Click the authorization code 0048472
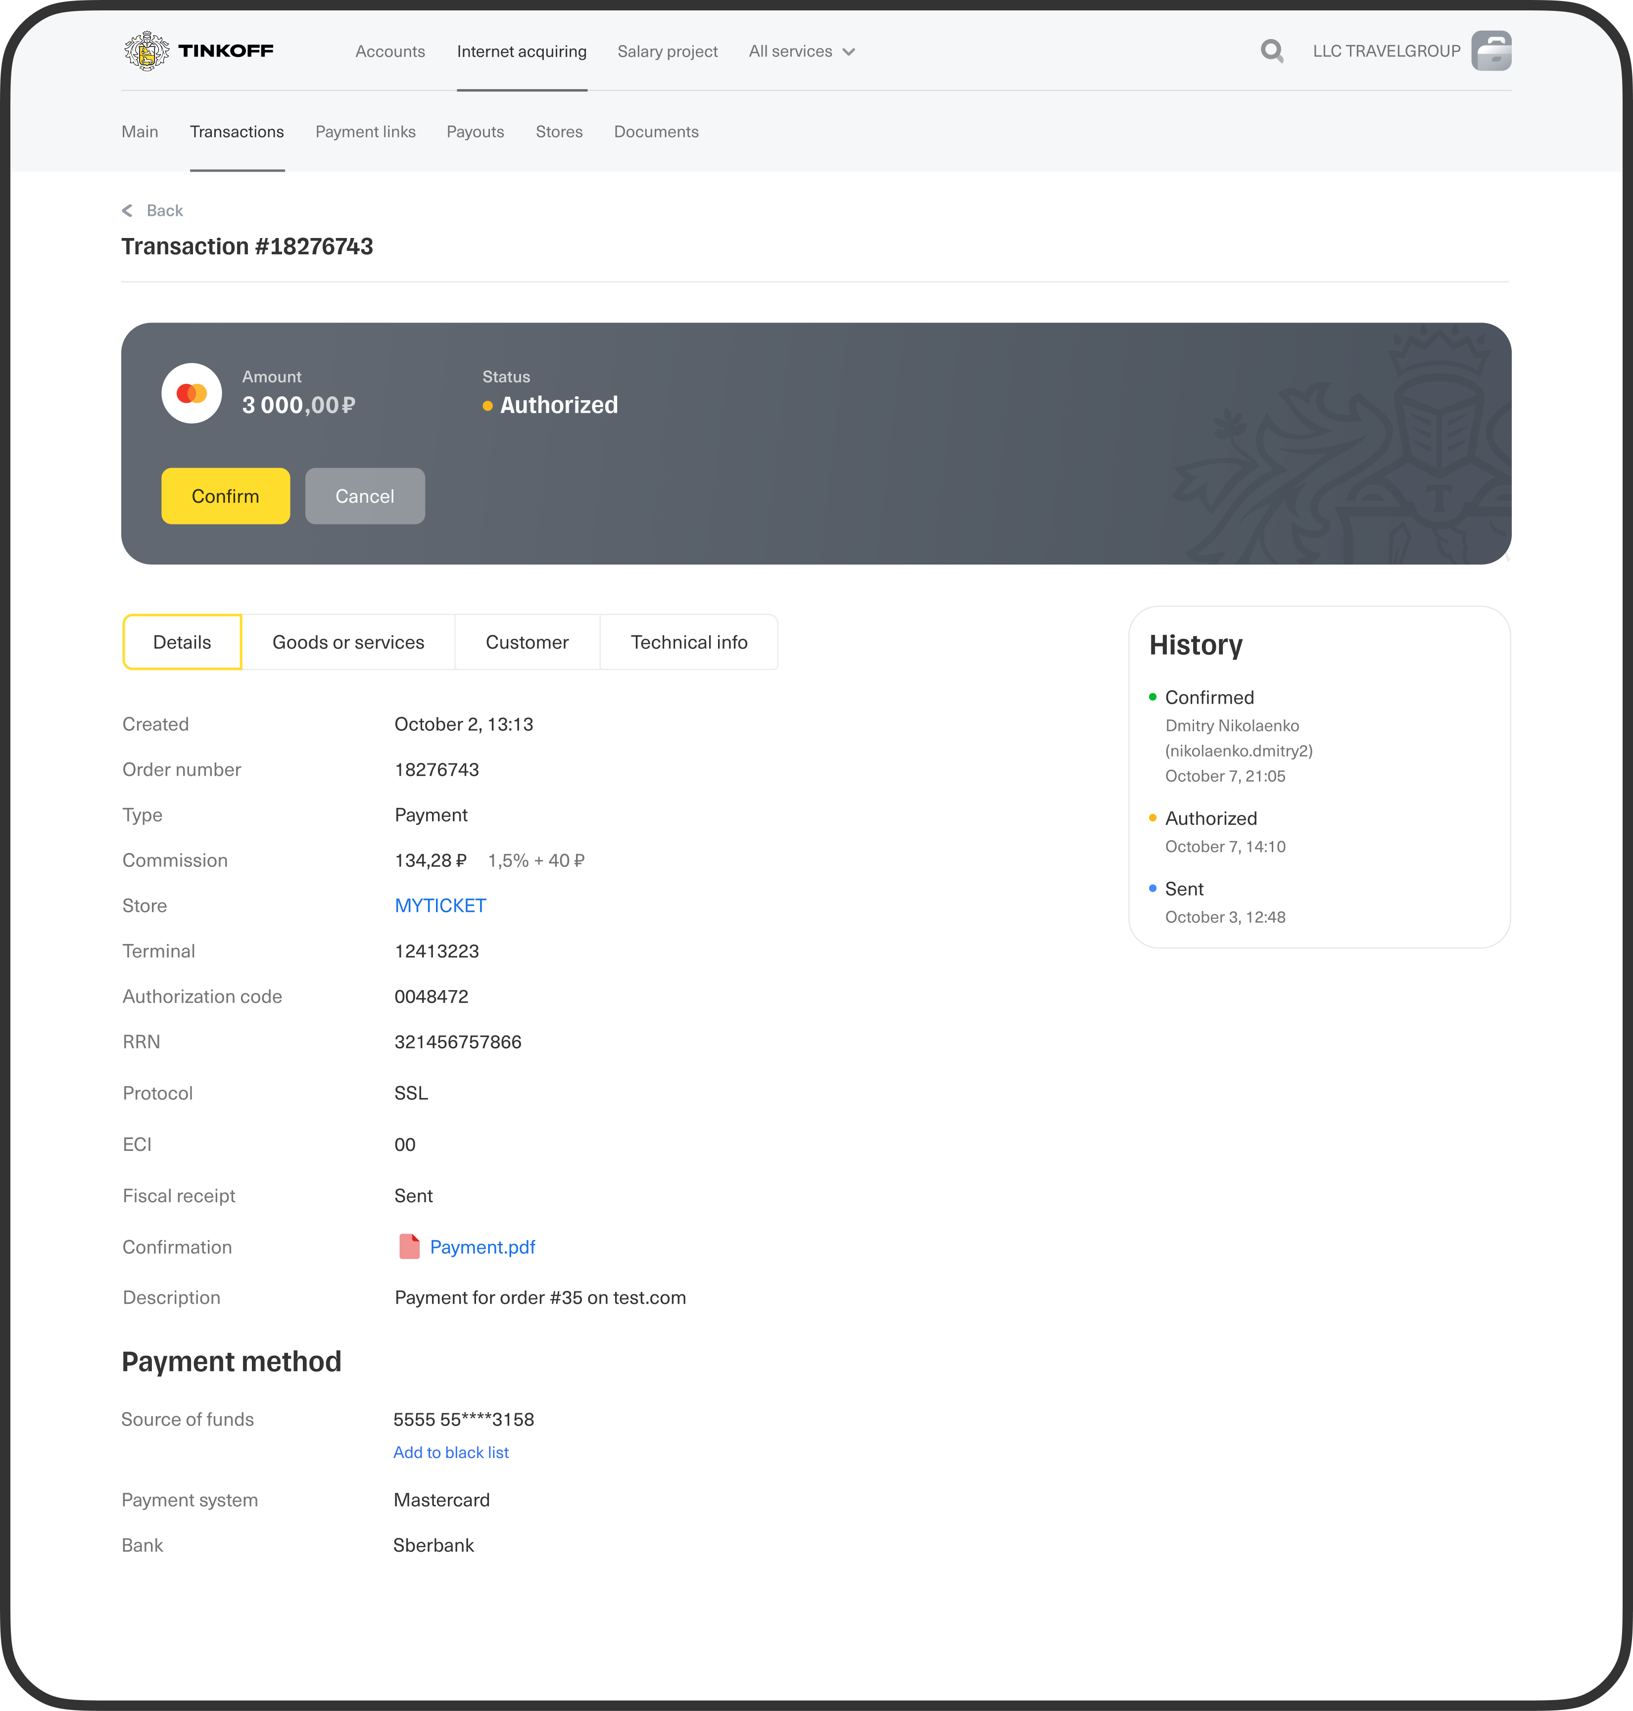1633x1711 pixels. (432, 996)
